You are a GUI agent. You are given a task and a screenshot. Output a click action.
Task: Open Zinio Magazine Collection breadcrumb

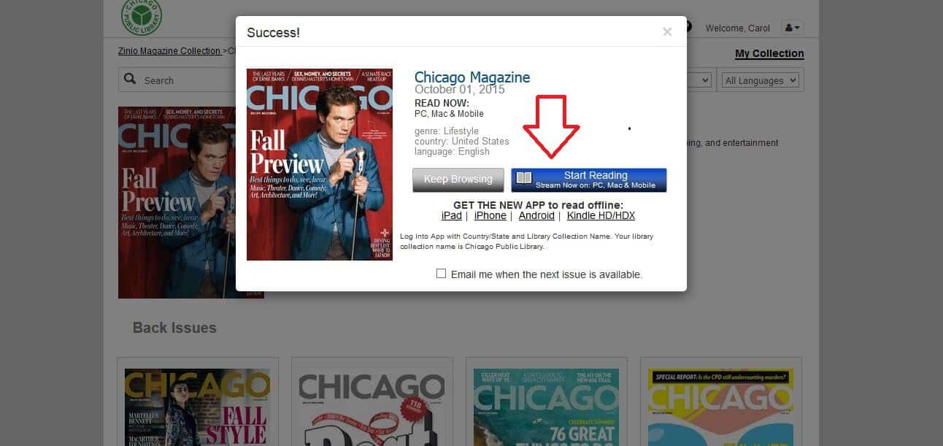pos(169,51)
